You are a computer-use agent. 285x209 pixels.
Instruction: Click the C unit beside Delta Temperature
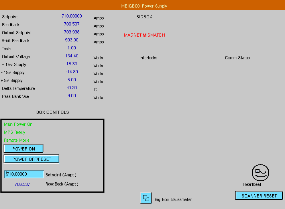click(95, 90)
